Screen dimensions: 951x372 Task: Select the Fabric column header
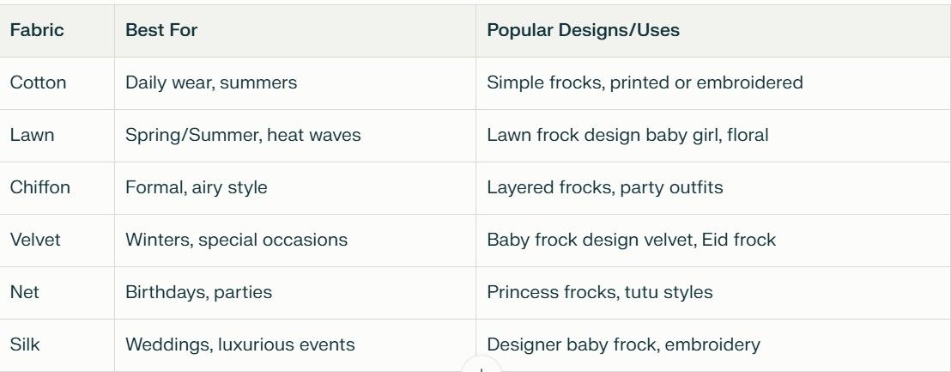(37, 31)
